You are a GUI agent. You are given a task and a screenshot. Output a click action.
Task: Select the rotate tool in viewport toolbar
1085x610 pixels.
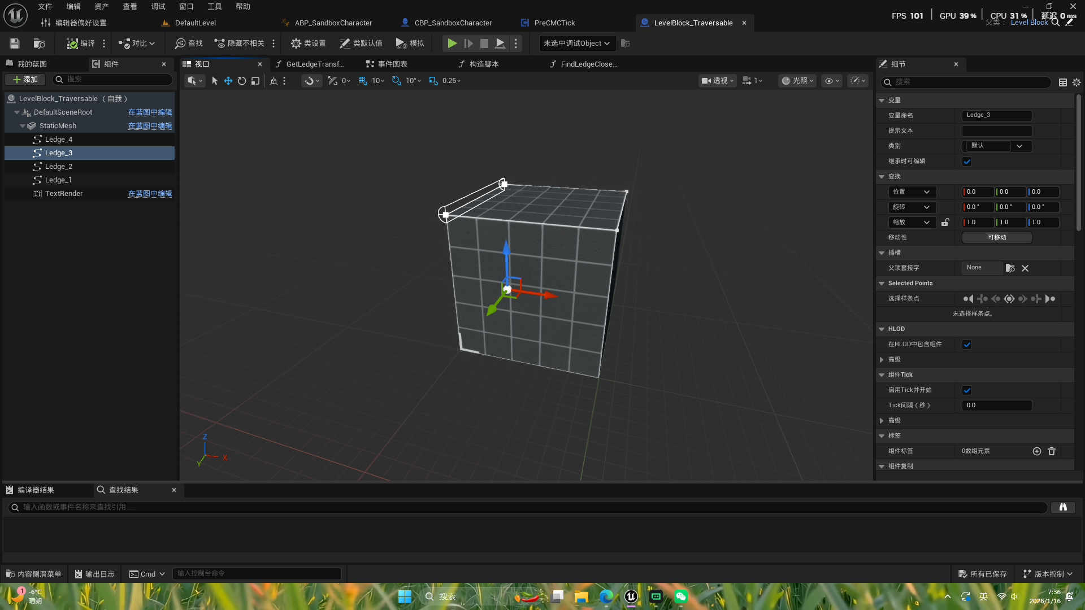242,81
